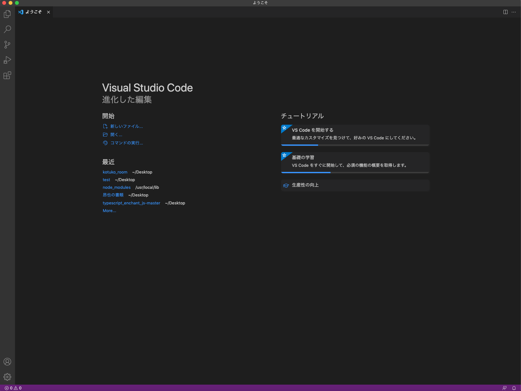
Task: Click progress bar under VS Code を開始する
Action: [355, 145]
